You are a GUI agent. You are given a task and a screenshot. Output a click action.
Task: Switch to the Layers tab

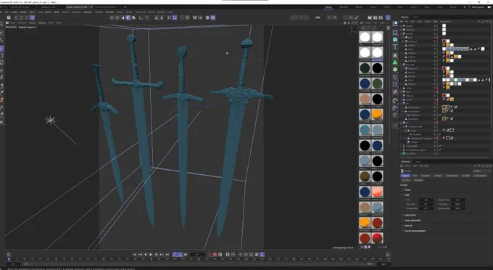click(x=418, y=162)
